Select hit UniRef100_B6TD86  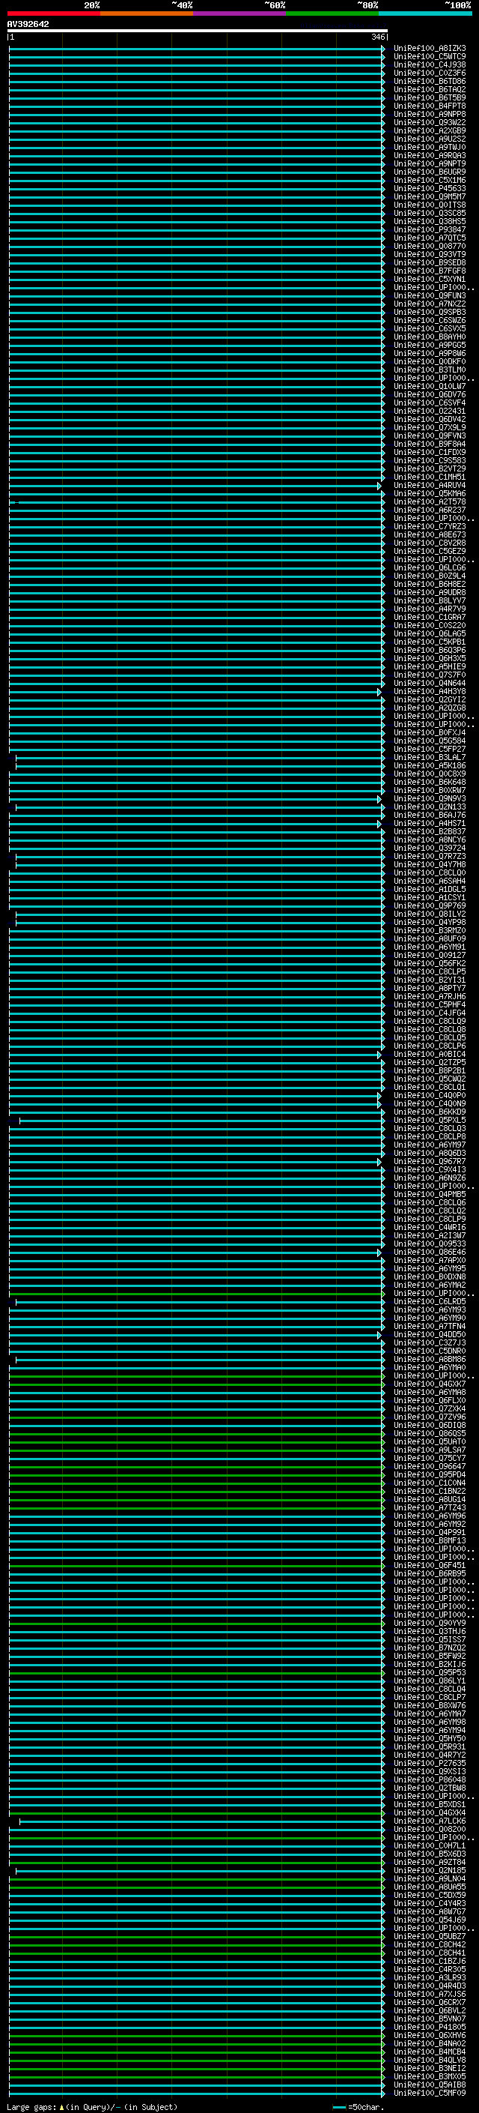point(430,81)
